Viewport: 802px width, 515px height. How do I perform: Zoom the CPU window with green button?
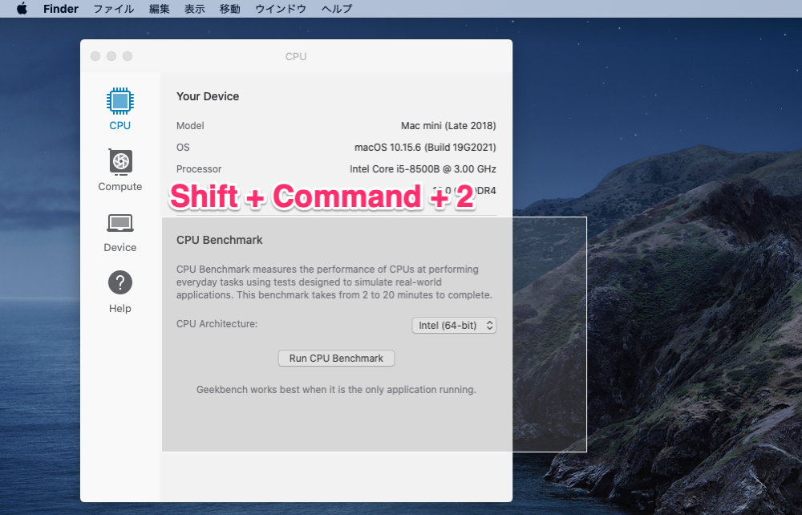coord(128,56)
